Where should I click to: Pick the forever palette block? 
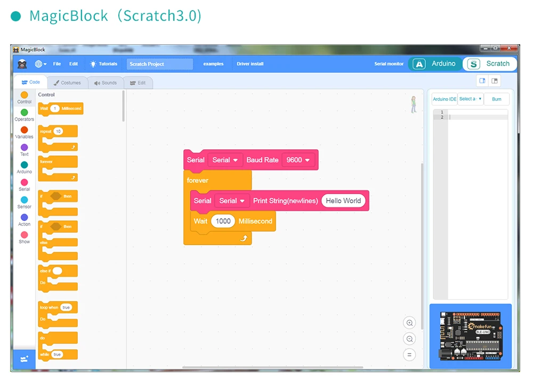tap(58, 169)
